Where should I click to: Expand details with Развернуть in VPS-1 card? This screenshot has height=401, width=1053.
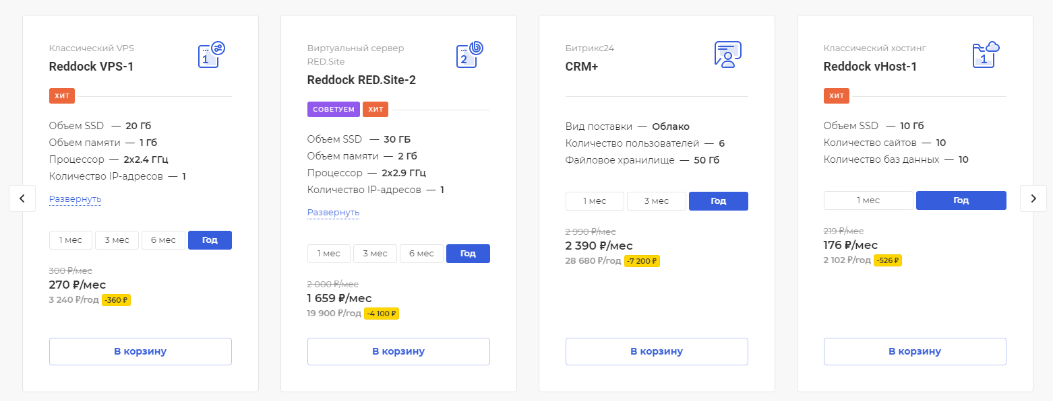[75, 199]
